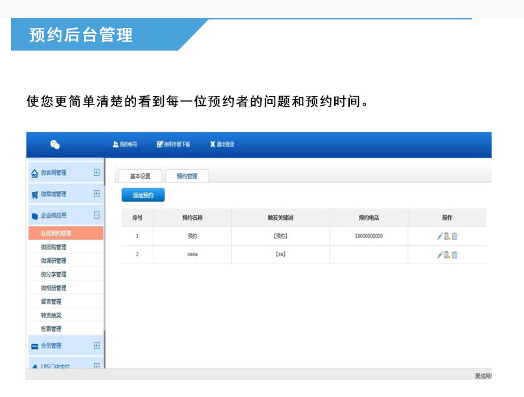Click the edit pencil icon for row 1
Image resolution: width=524 pixels, height=397 pixels.
point(440,236)
